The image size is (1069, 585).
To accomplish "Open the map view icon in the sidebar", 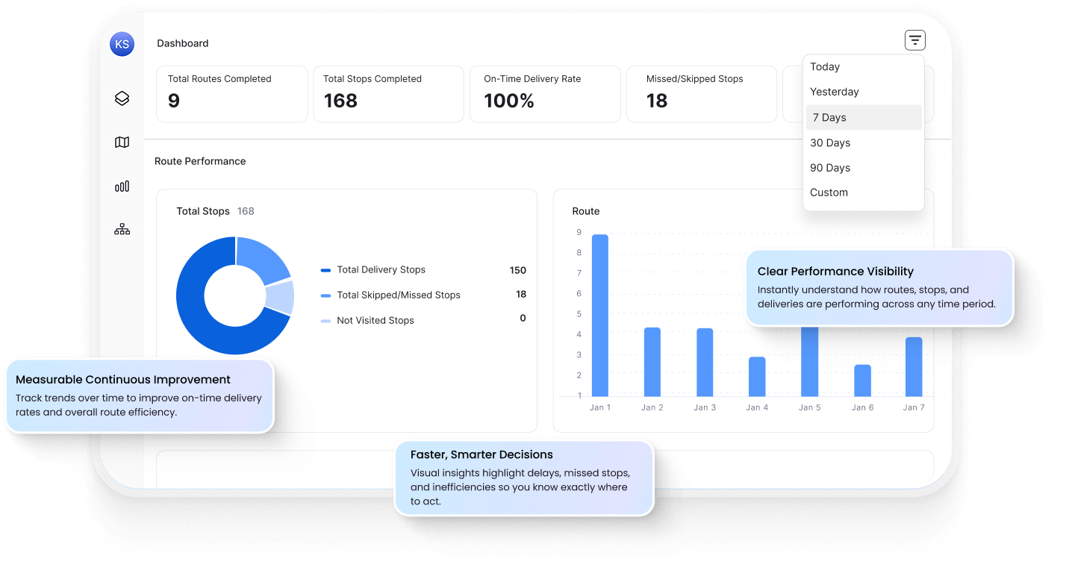I will [122, 142].
